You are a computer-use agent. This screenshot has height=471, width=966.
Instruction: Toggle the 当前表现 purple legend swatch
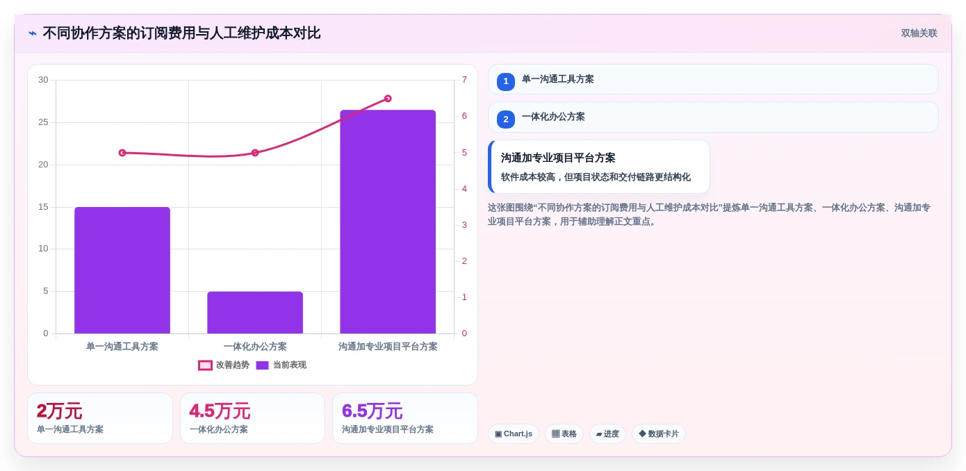coord(262,365)
